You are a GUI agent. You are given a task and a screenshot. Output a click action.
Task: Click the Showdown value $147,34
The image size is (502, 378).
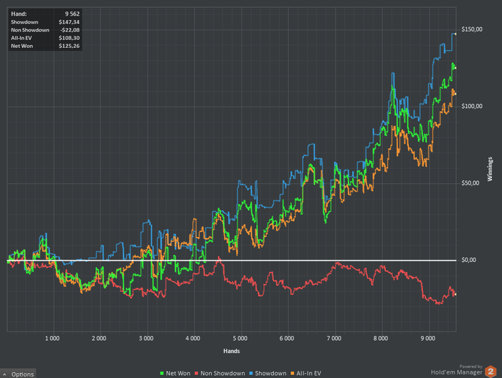point(69,22)
